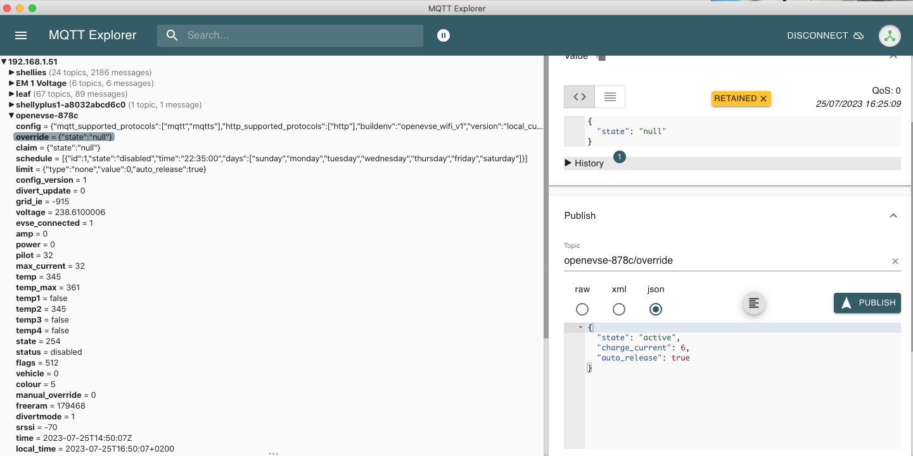Remove RETAINED flag via X
The width and height of the screenshot is (913, 456).
(763, 99)
